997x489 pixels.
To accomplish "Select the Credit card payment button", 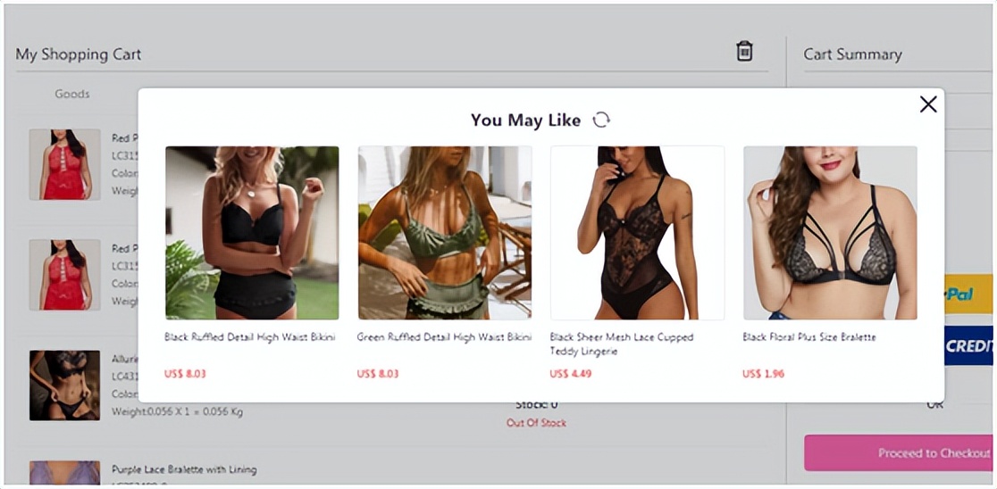I will pyautogui.click(x=969, y=345).
